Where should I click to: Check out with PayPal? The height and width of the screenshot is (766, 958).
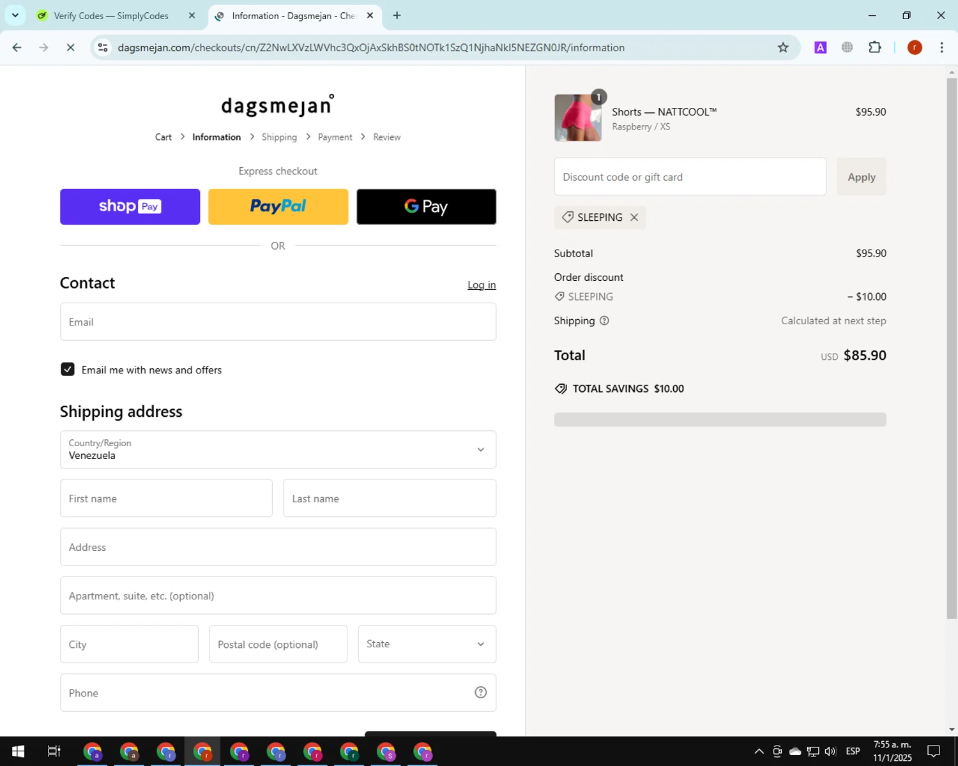(278, 207)
